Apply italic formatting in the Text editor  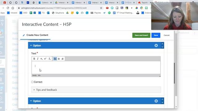coord(38,59)
